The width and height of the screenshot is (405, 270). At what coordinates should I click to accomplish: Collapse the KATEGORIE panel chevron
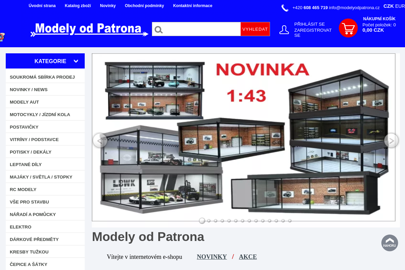(x=76, y=61)
